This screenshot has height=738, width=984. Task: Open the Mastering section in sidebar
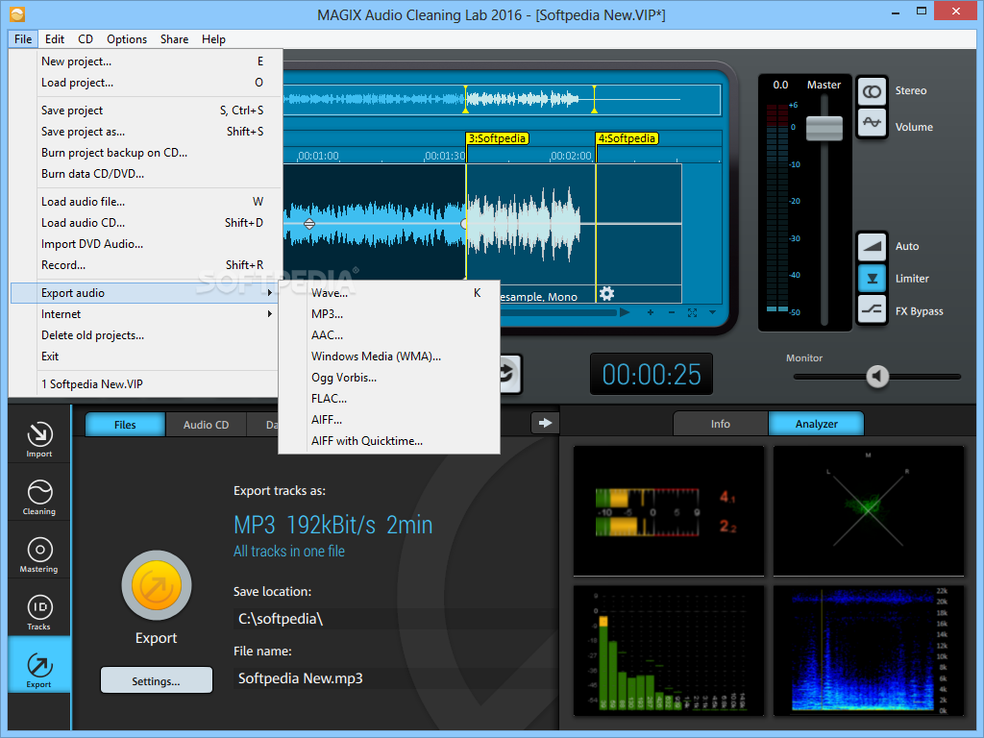point(38,554)
